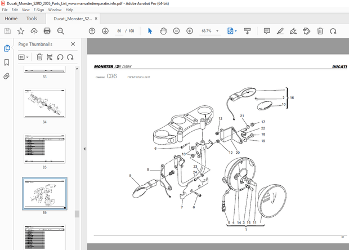Open the E-Sign menu
Viewport: 349px width, 250px height.
[x=39, y=10]
